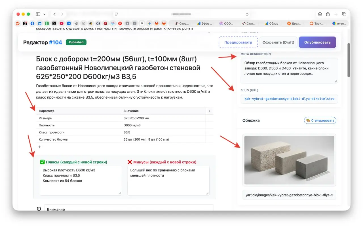Reload the page with the refresh icon
The height and width of the screenshot is (227, 363).
(247, 14)
